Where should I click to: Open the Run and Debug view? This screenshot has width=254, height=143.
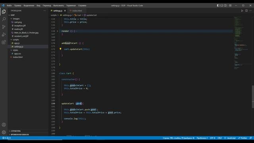pyautogui.click(x=4, y=35)
